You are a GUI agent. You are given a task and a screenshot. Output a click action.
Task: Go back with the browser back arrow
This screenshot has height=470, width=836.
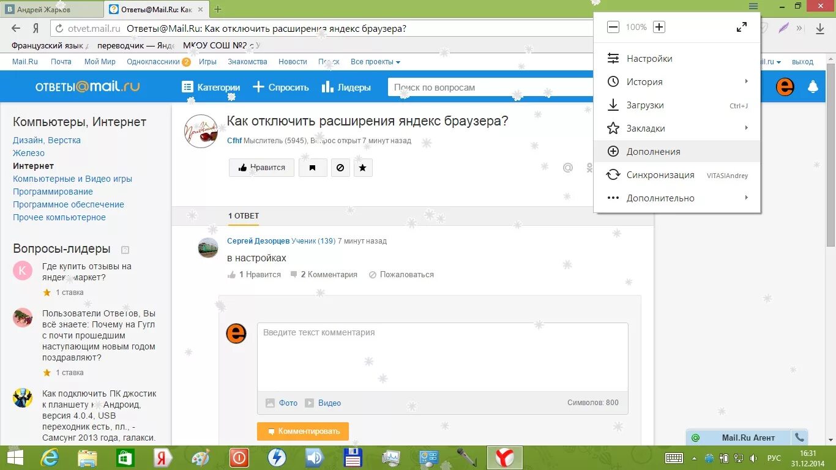17,28
